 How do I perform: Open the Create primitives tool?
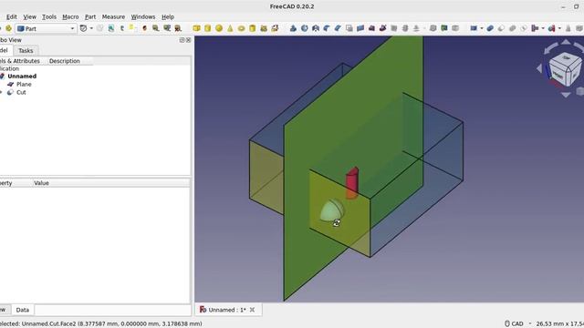pyautogui.click(x=264, y=28)
